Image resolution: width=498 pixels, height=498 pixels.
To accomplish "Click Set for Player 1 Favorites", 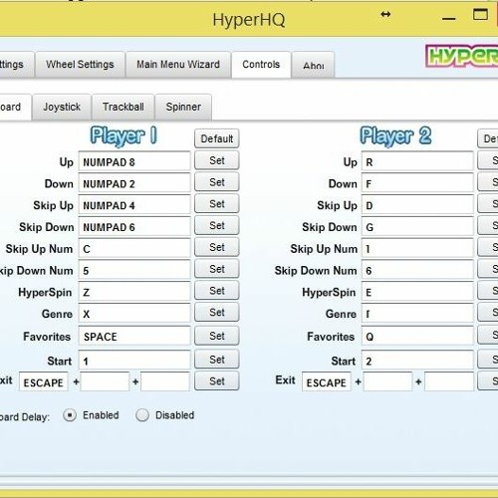I will pos(217,336).
